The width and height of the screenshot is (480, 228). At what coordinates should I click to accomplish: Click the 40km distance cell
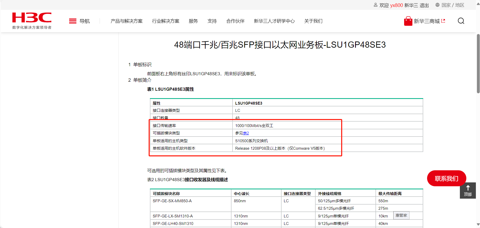coord(399,223)
